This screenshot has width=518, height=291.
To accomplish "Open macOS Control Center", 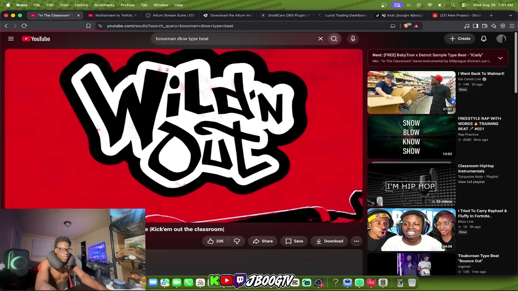I will pyautogui.click(x=463, y=5).
